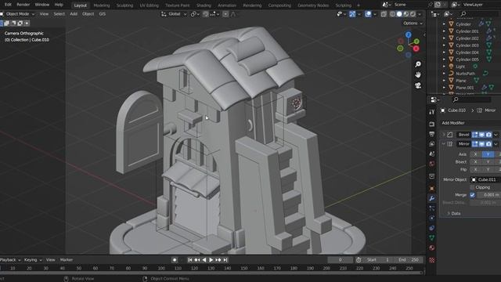Switch to rendered viewport shading
501x282 pixels.
pyautogui.click(x=413, y=14)
